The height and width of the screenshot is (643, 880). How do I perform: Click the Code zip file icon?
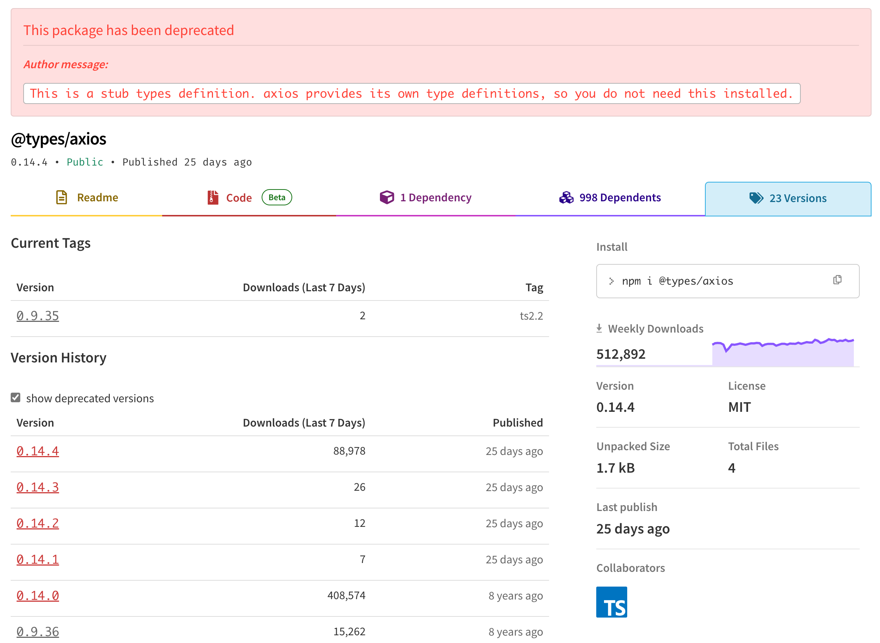[x=212, y=197]
